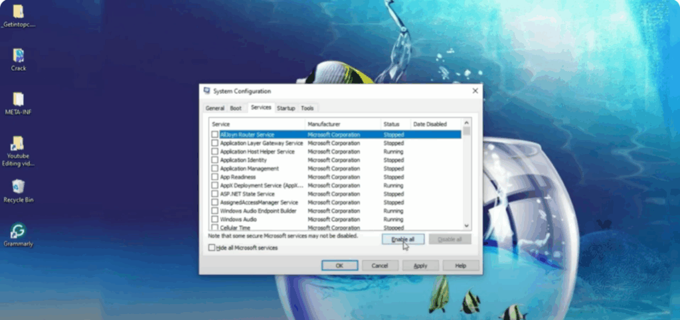680x320 pixels.
Task: Sort by the Status column header
Action: 396,124
